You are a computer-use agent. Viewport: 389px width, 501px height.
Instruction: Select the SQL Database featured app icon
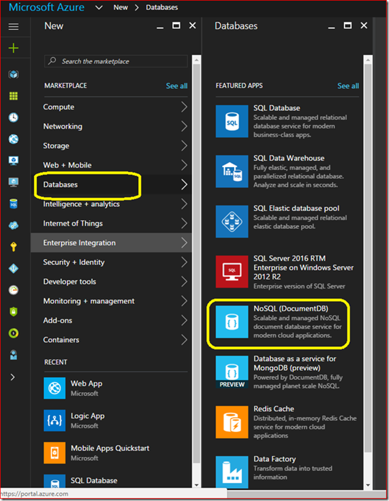coord(232,121)
